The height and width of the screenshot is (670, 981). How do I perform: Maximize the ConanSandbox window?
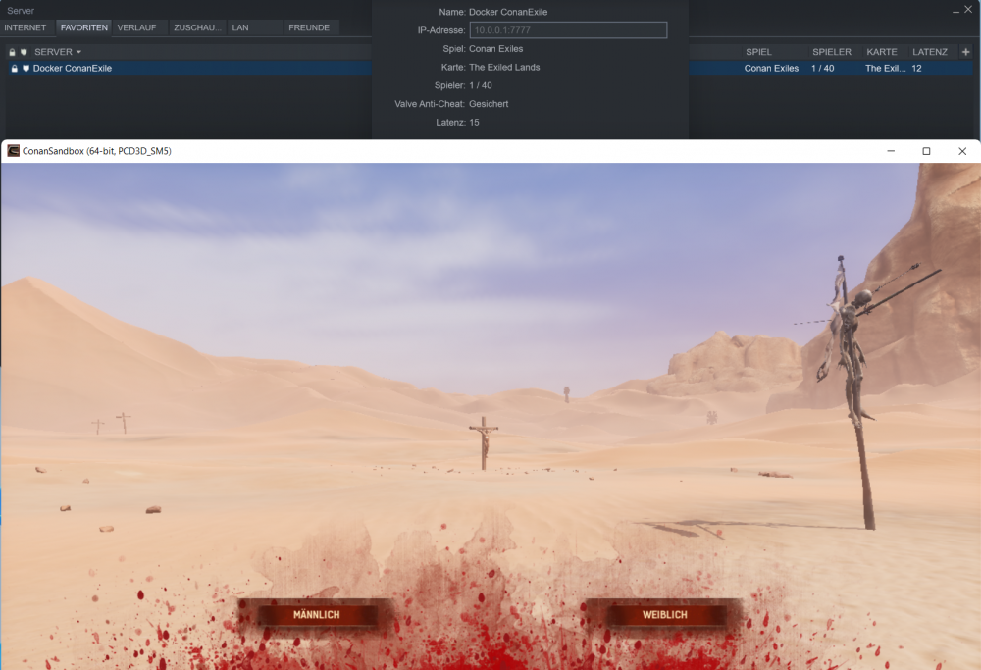point(927,151)
